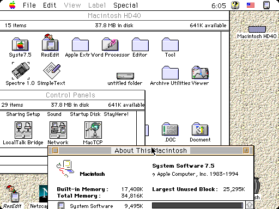Open the keyboard layout flag menu
Viewport: 279px width, 209px height.
(251, 5)
